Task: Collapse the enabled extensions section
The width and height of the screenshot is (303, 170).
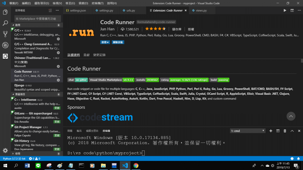Action: coord(37,25)
